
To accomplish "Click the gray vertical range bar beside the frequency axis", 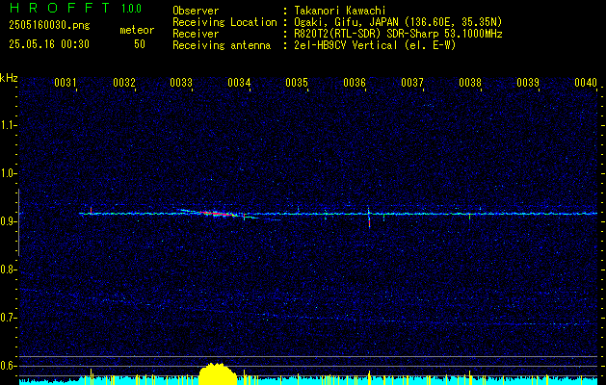I will (18, 222).
